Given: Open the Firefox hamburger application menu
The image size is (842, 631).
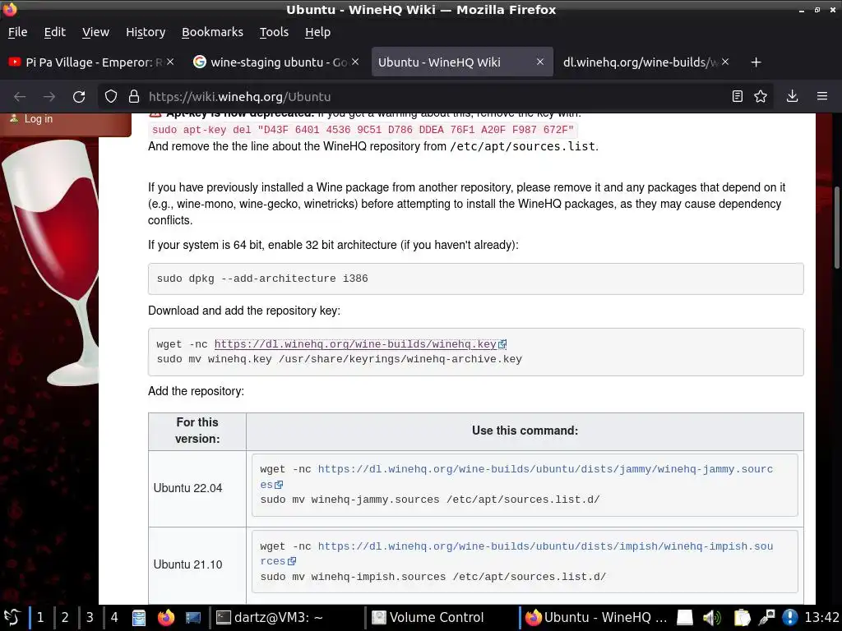Looking at the screenshot, I should tap(822, 96).
